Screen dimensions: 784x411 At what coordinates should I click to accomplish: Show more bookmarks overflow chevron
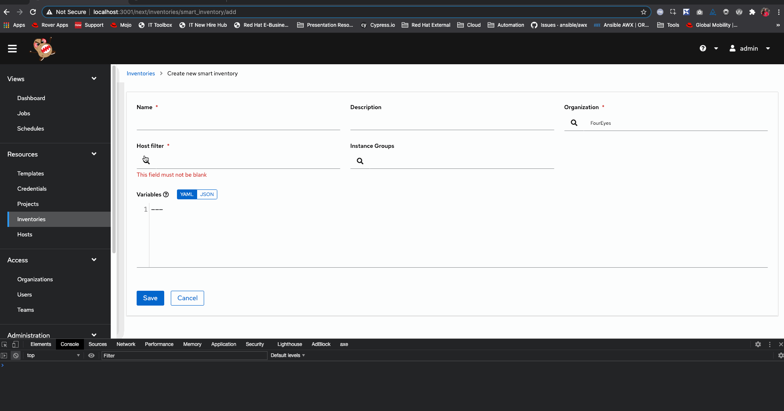[x=778, y=25]
